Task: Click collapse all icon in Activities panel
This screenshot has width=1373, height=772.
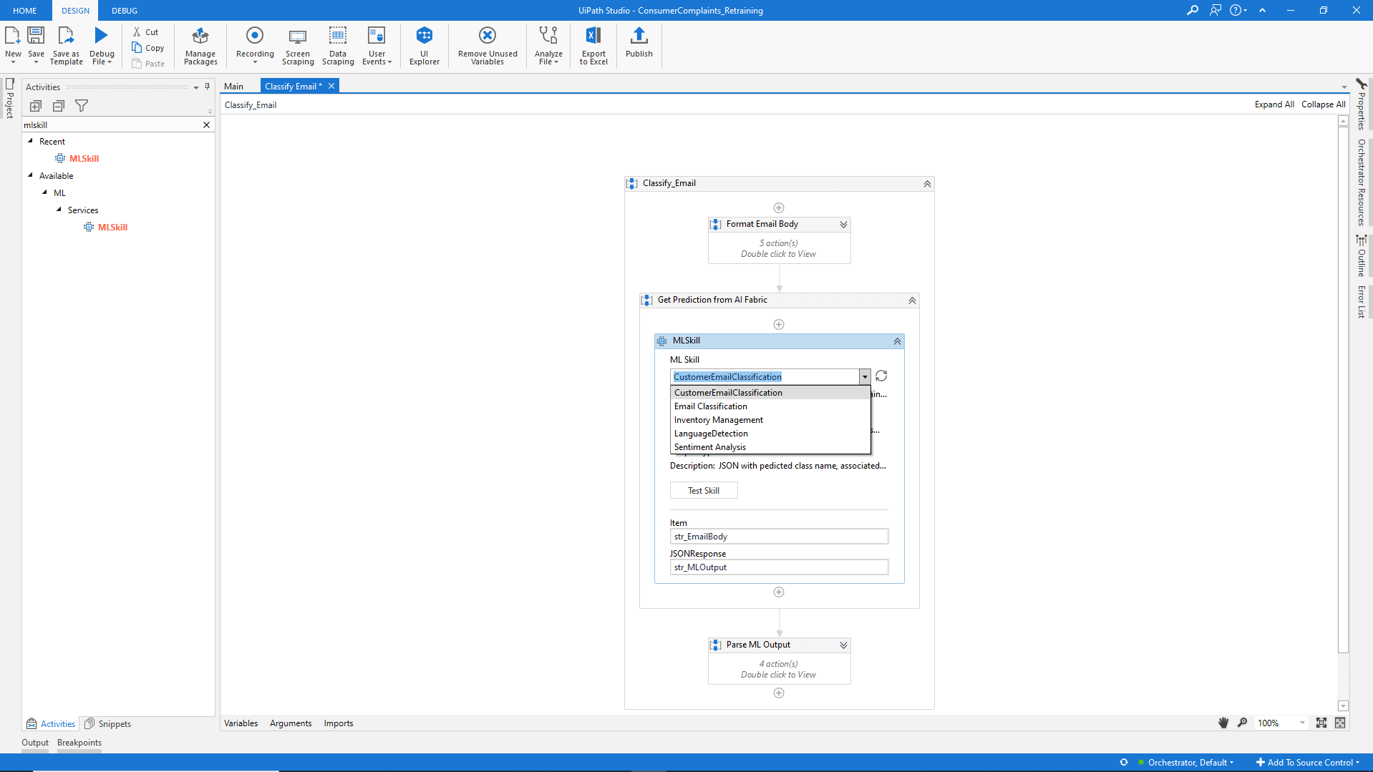Action: (x=59, y=106)
